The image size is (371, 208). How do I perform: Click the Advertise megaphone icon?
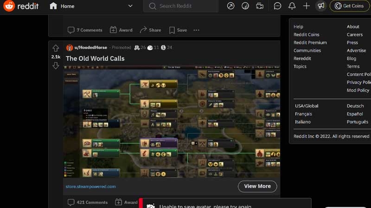pyautogui.click(x=321, y=6)
